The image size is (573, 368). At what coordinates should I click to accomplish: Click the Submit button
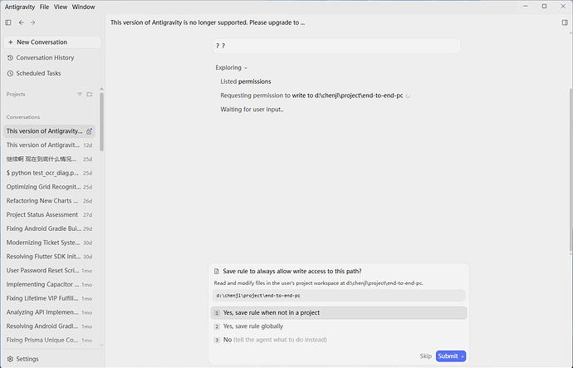451,356
